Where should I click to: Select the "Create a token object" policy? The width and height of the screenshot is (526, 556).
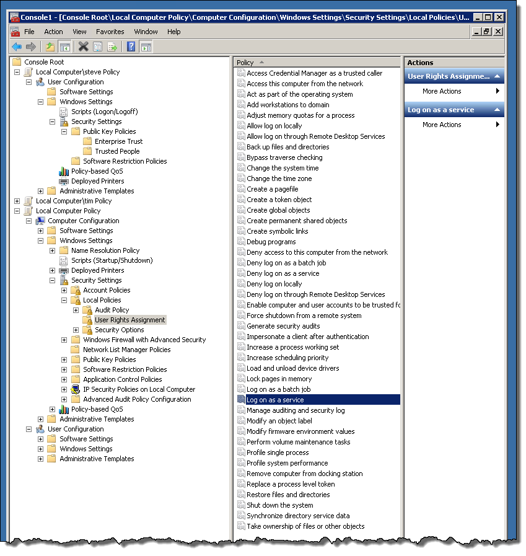(279, 200)
